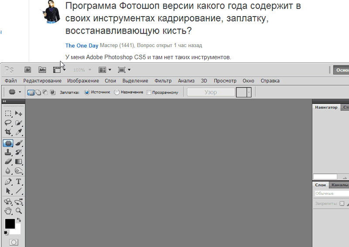The image size is (349, 247).
Task: Choose the Destination radio button
Action: coord(116,92)
